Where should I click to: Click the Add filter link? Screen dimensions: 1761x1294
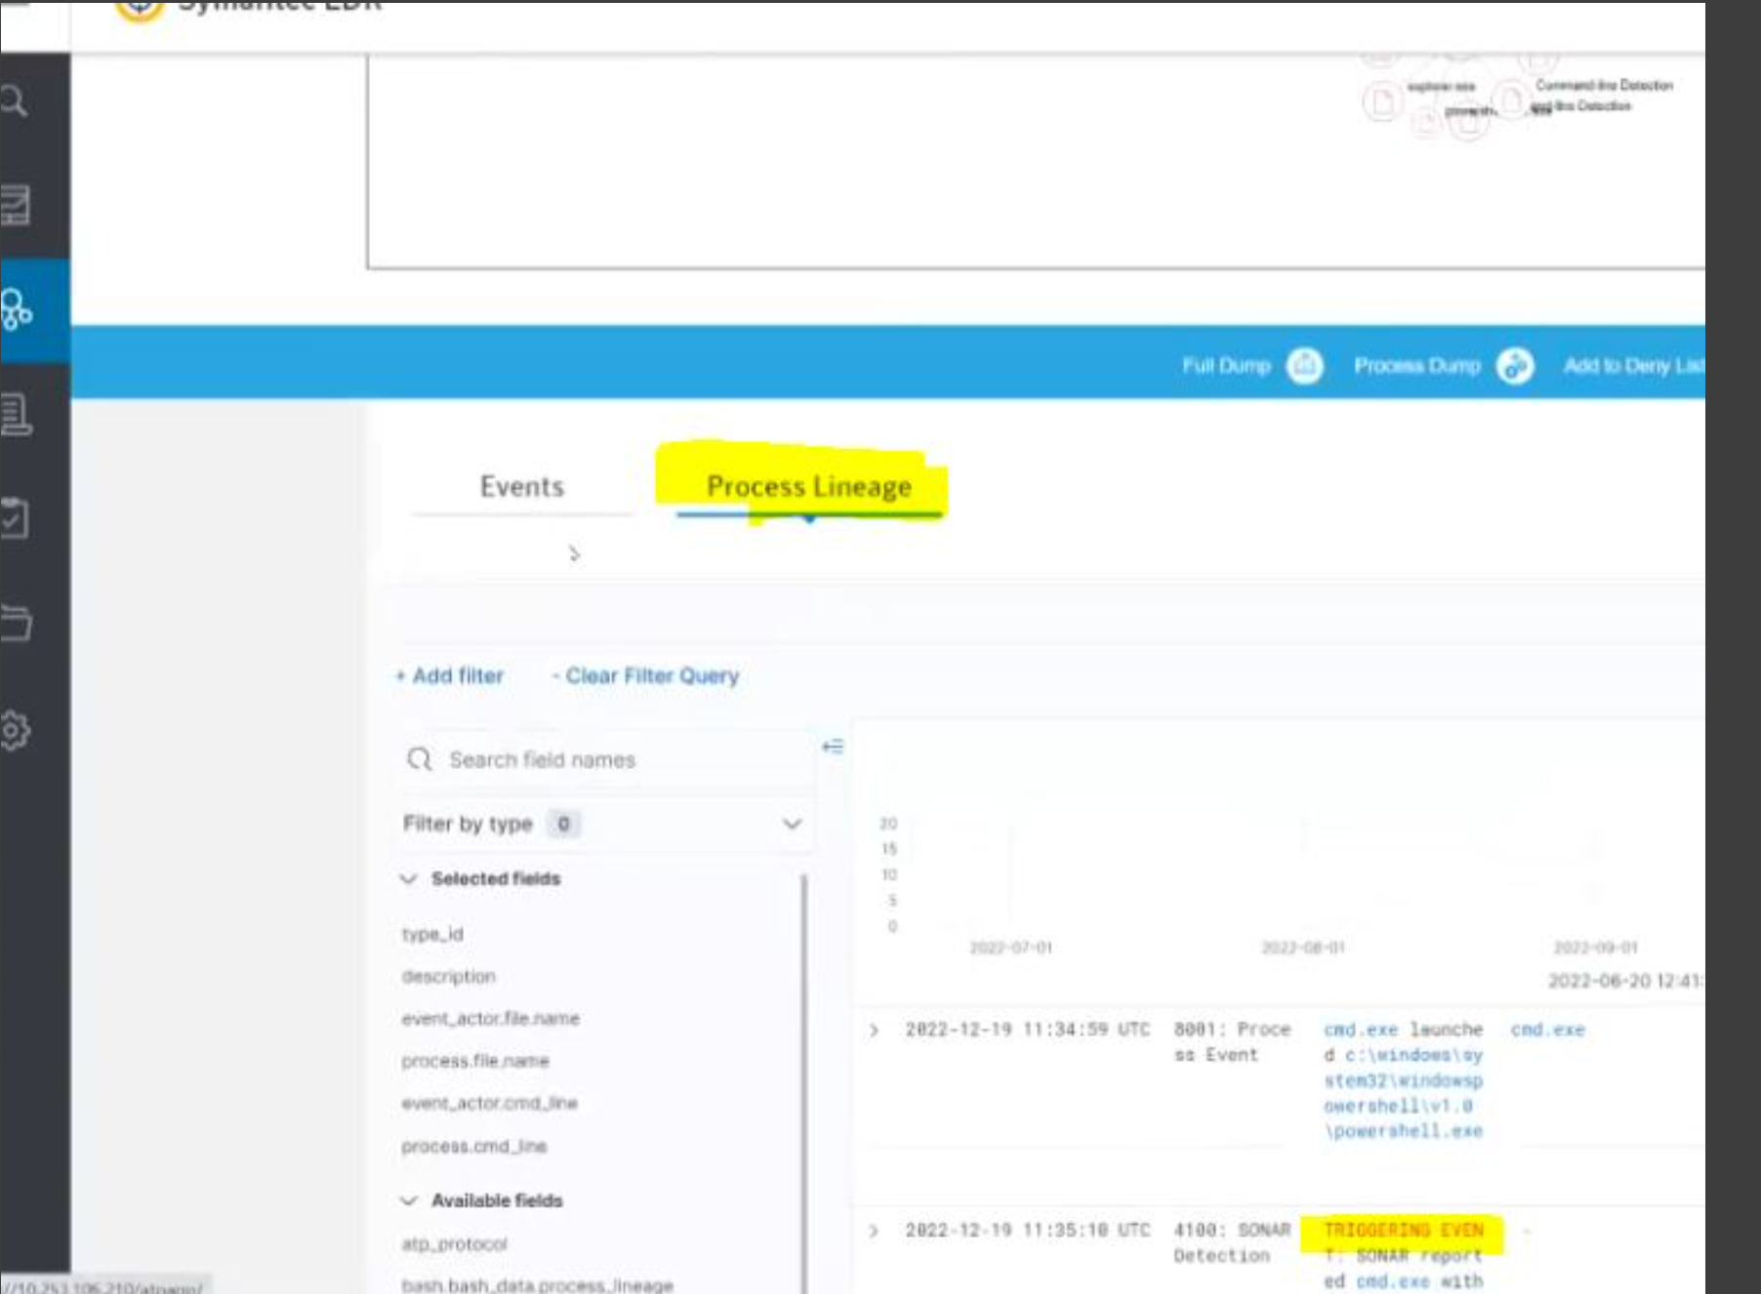(450, 676)
